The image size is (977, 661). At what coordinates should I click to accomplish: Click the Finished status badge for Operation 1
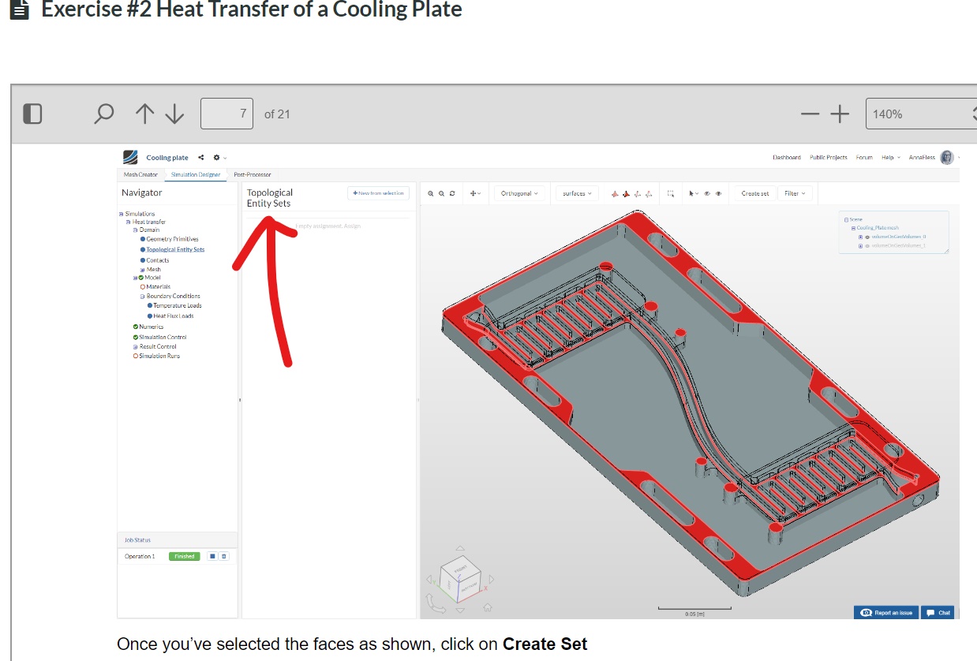click(x=185, y=556)
